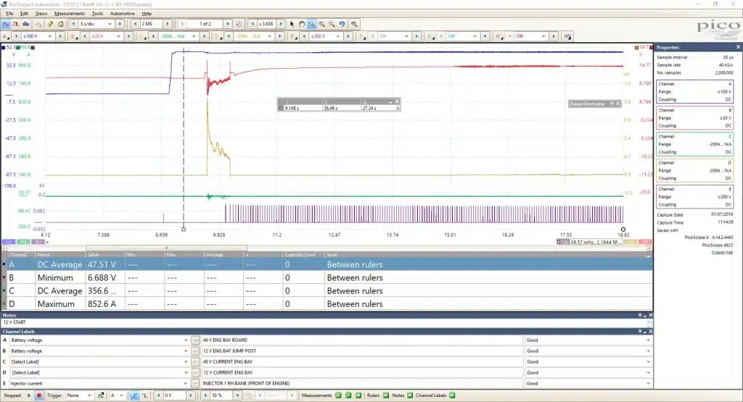
Task: Close the Properties panel
Action: click(738, 47)
